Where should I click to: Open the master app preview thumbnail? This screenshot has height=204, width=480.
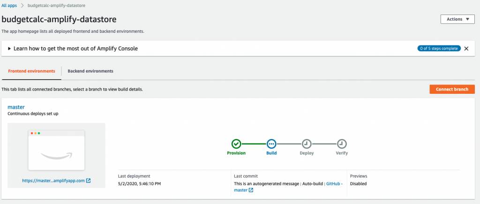pyautogui.click(x=57, y=150)
